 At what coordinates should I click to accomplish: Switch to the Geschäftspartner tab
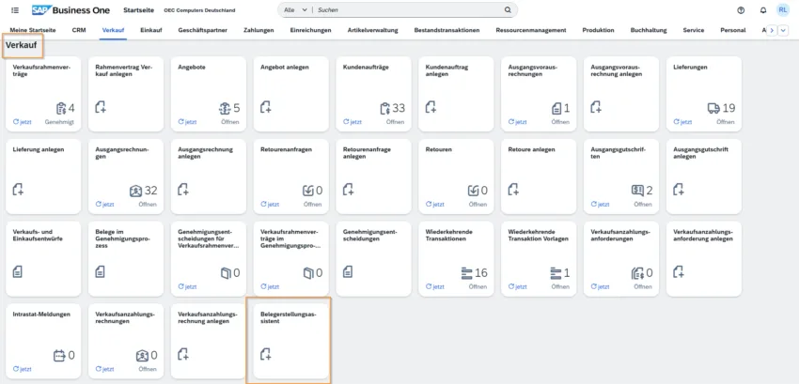203,30
